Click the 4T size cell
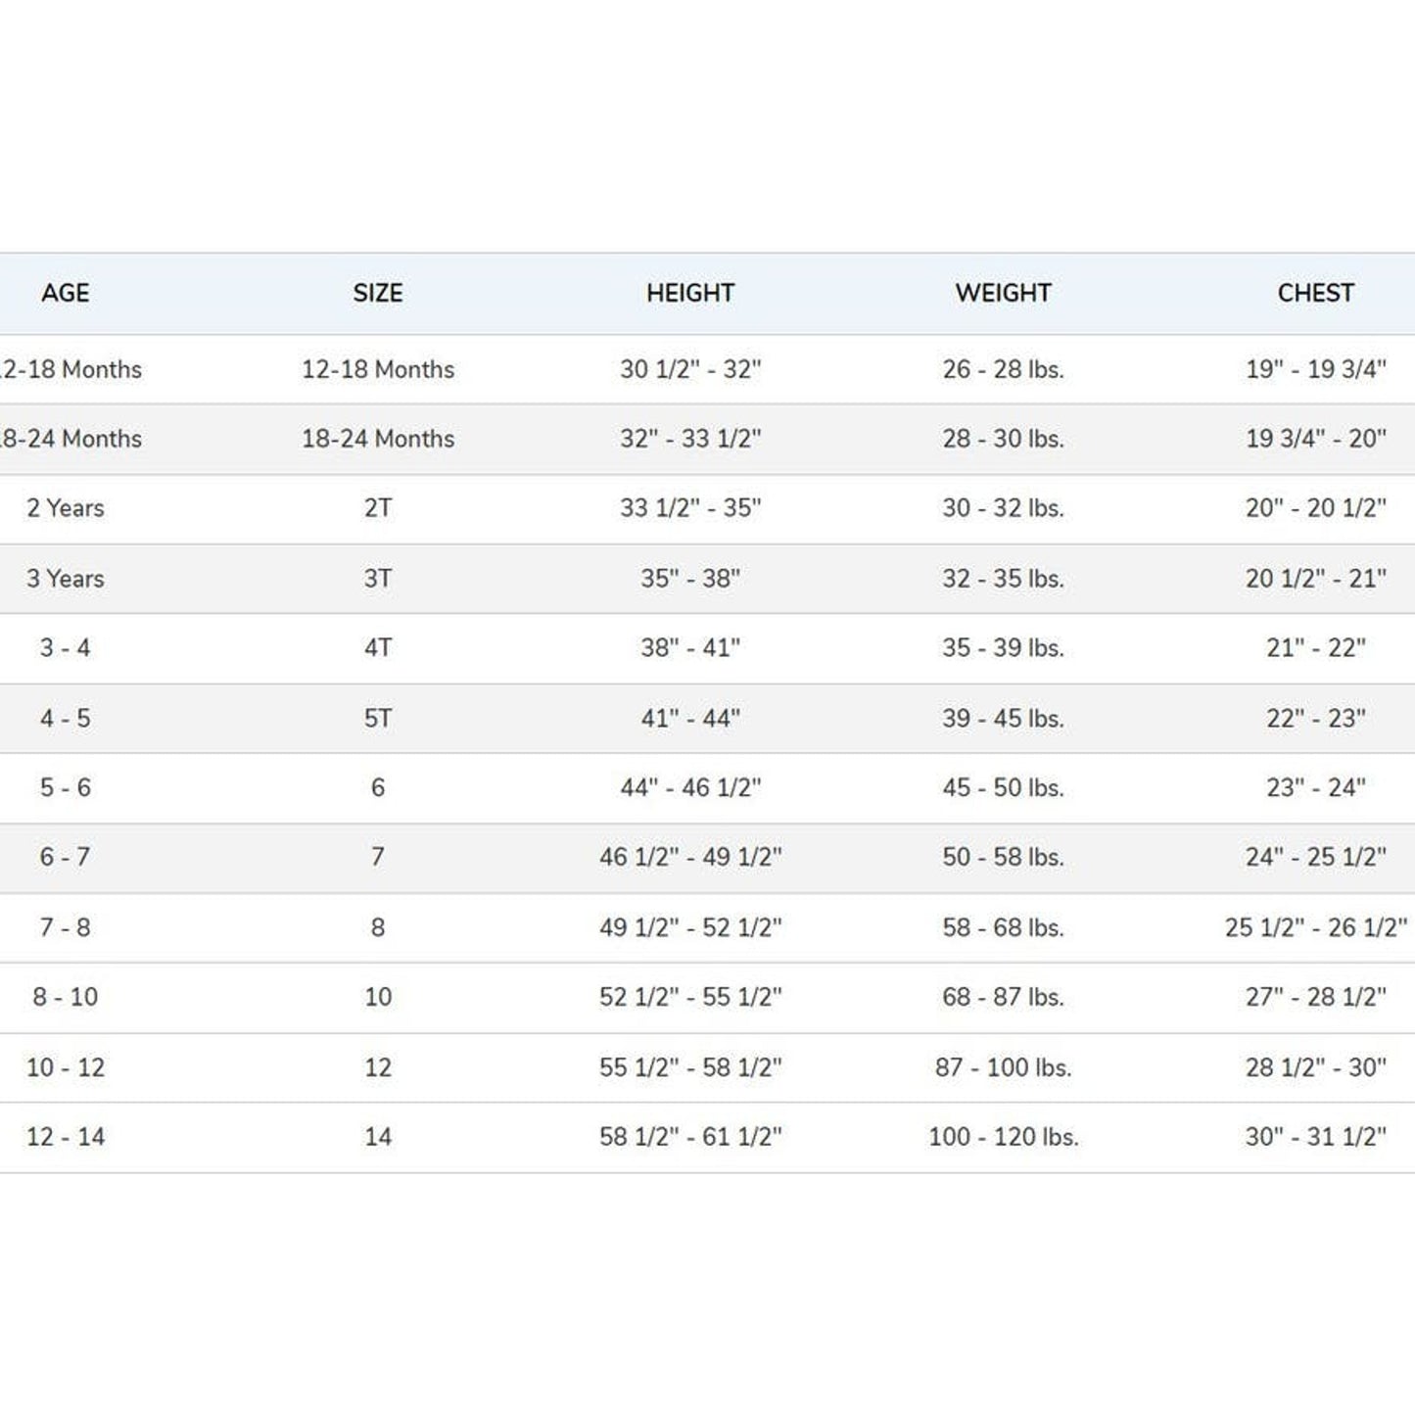Screen dimensions: 1415x1415 pos(378,648)
